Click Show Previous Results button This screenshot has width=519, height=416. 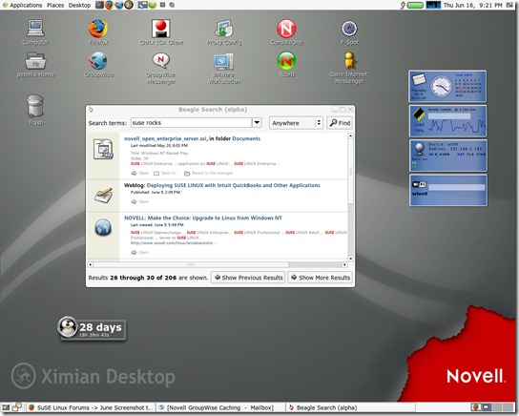pos(248,278)
